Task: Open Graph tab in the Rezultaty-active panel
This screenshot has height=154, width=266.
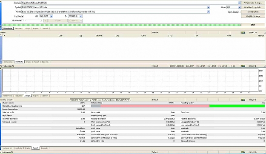Action: [x=29, y=62]
